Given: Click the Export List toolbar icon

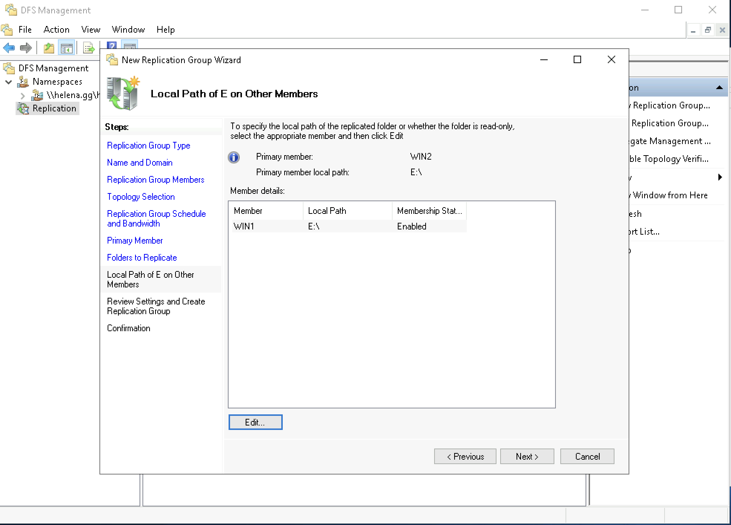Looking at the screenshot, I should 89,48.
